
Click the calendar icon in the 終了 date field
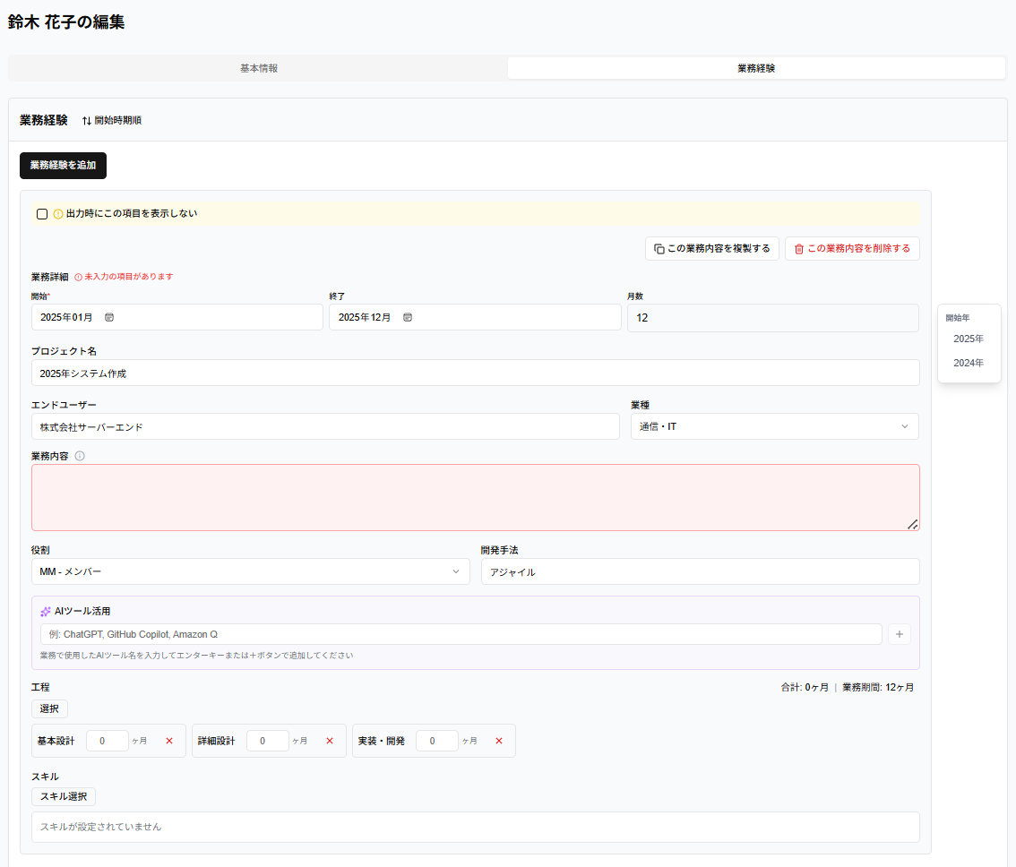[408, 317]
